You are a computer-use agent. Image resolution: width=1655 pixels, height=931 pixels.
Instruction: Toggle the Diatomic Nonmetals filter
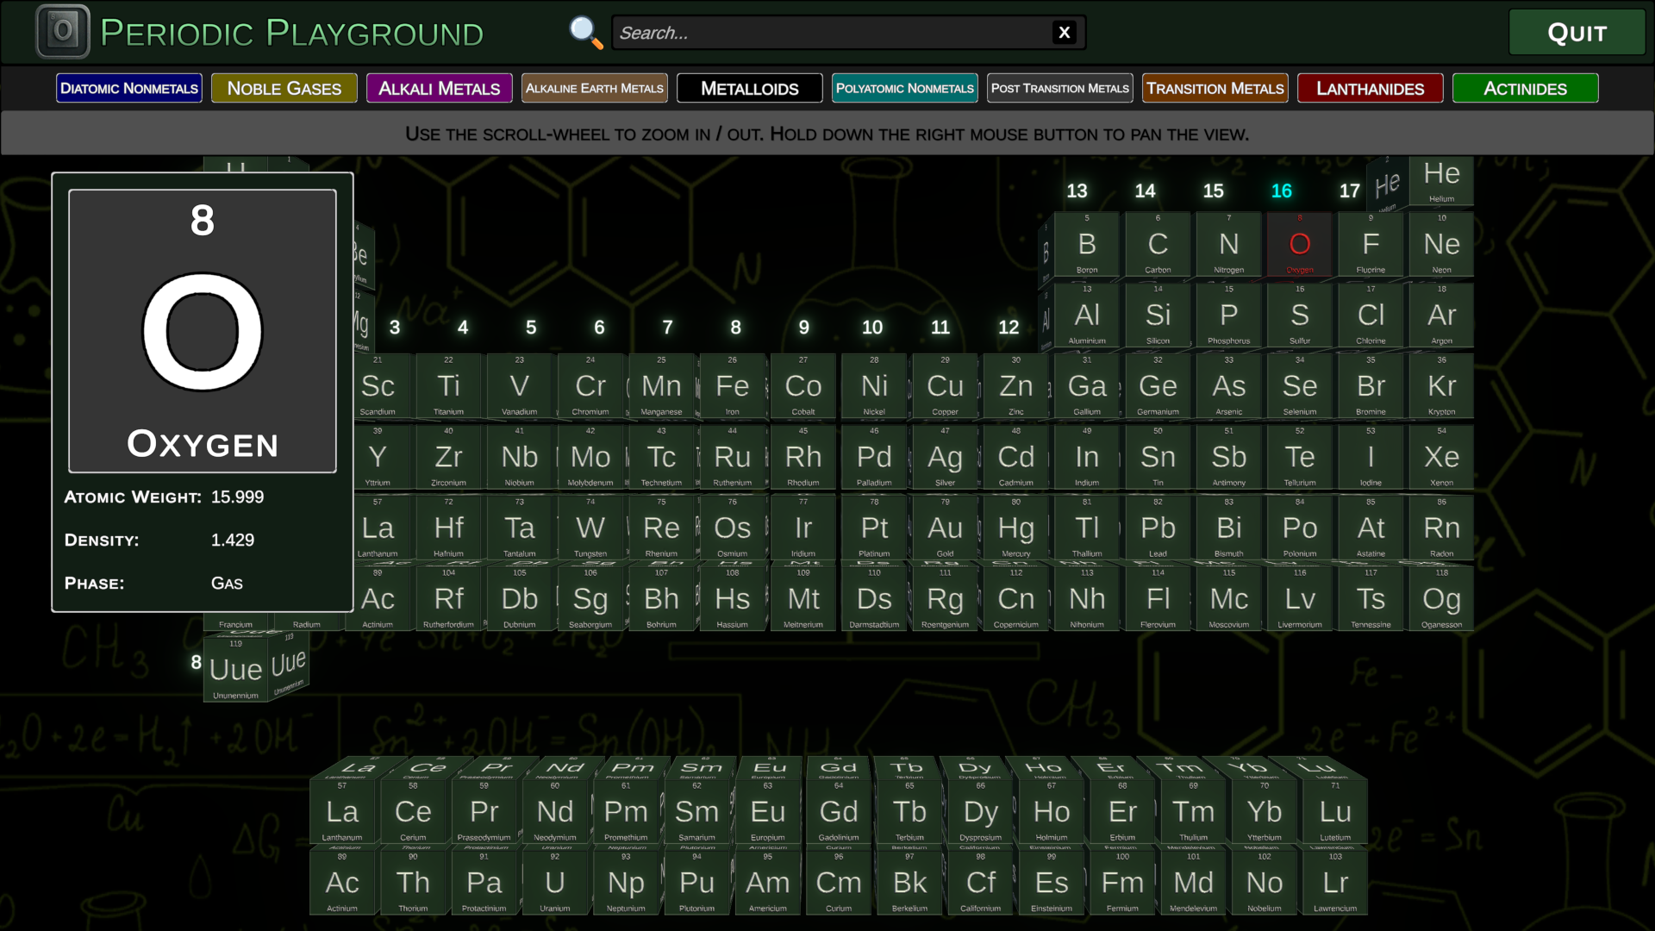pos(129,88)
